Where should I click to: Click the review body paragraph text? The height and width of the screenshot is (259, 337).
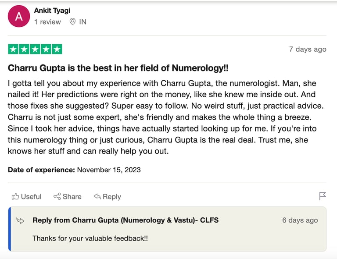[x=162, y=117]
